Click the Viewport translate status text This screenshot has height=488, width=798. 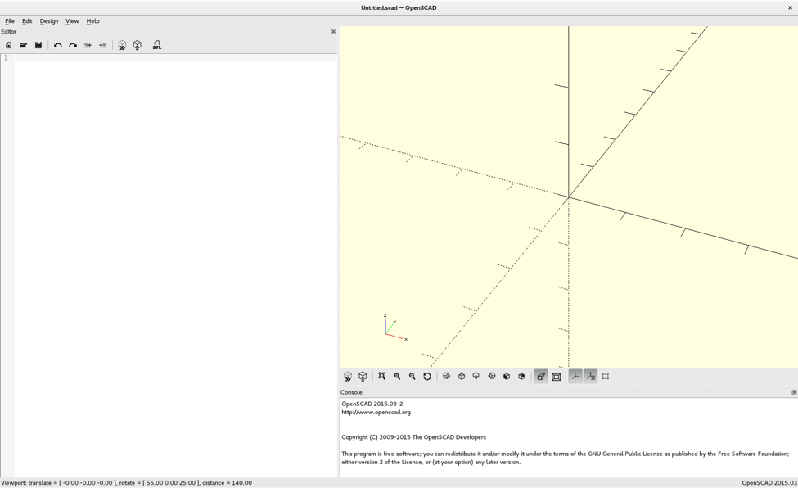[x=126, y=482]
